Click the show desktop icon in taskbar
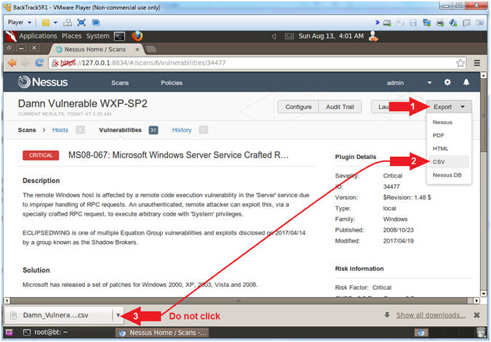491x342 pixels. [9, 333]
